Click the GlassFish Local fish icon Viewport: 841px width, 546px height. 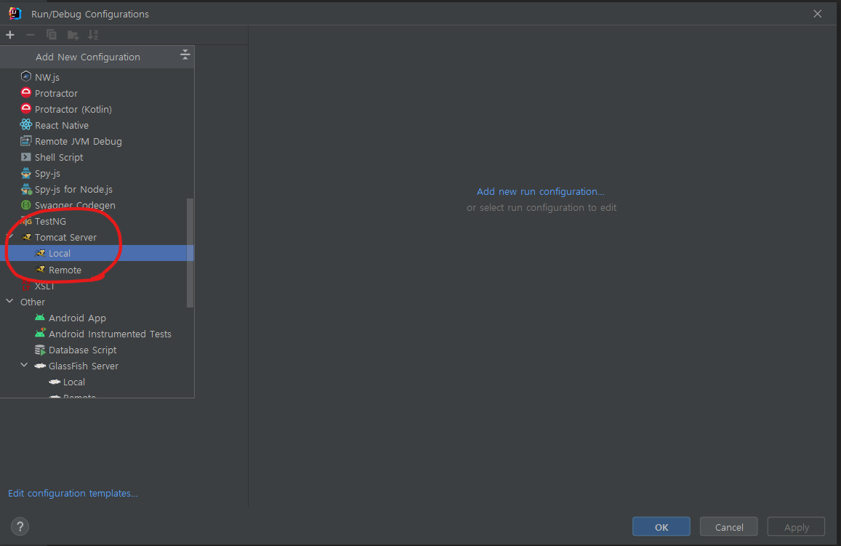[x=55, y=382]
